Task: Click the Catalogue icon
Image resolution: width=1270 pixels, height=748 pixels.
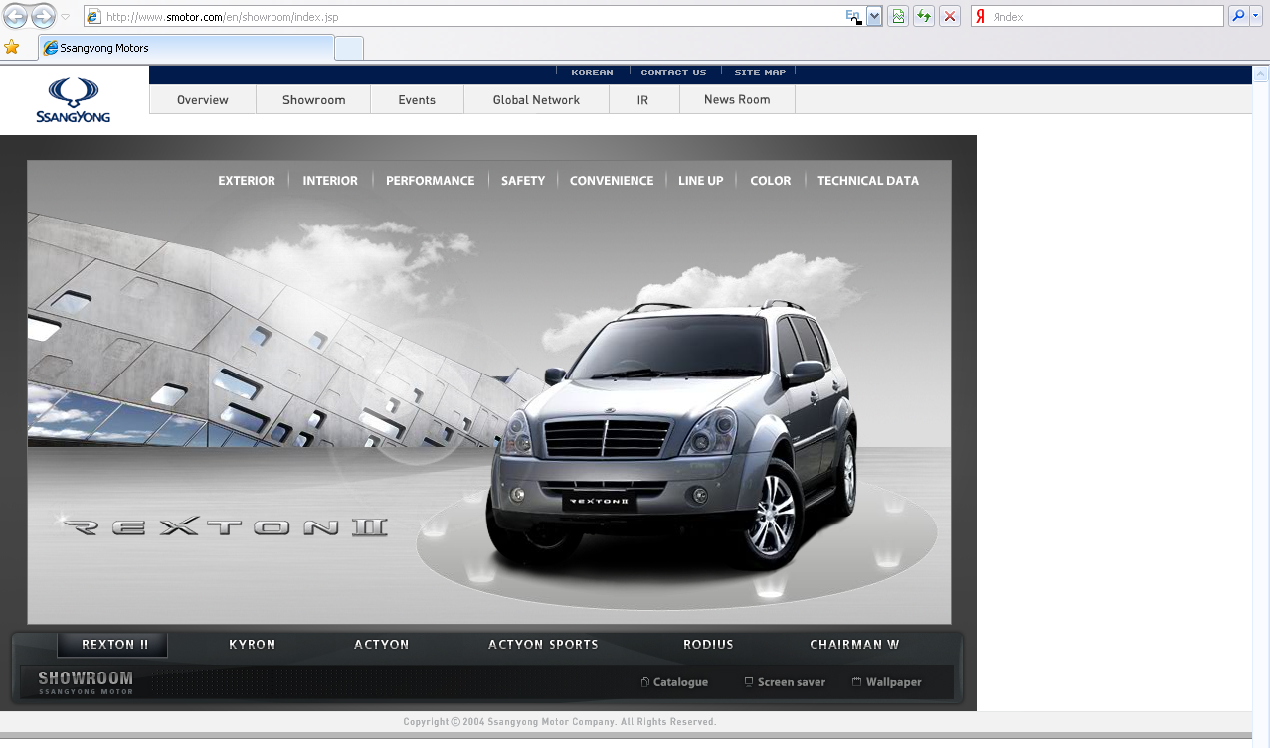Action: pyautogui.click(x=645, y=682)
